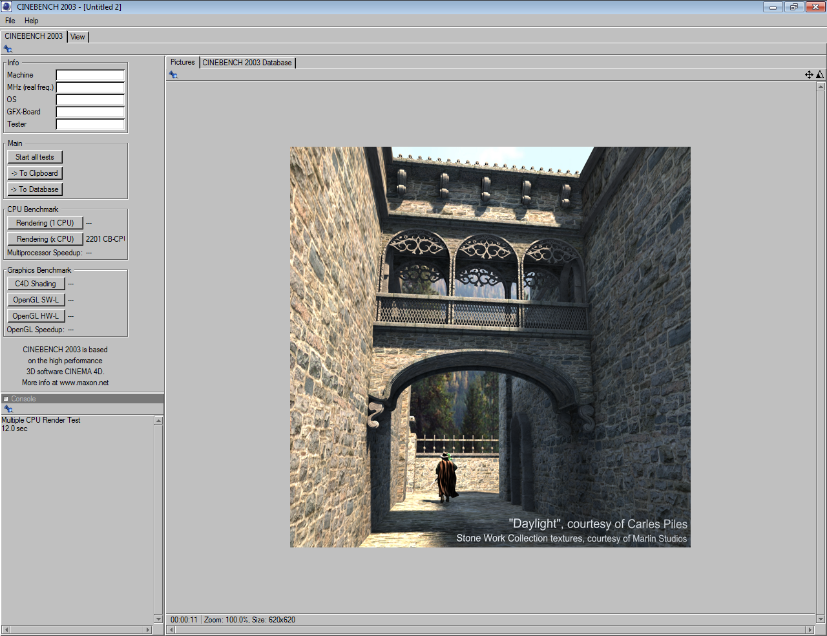Click the picture viewer vertical scroll up arrow
Image resolution: width=827 pixels, height=636 pixels.
point(821,87)
